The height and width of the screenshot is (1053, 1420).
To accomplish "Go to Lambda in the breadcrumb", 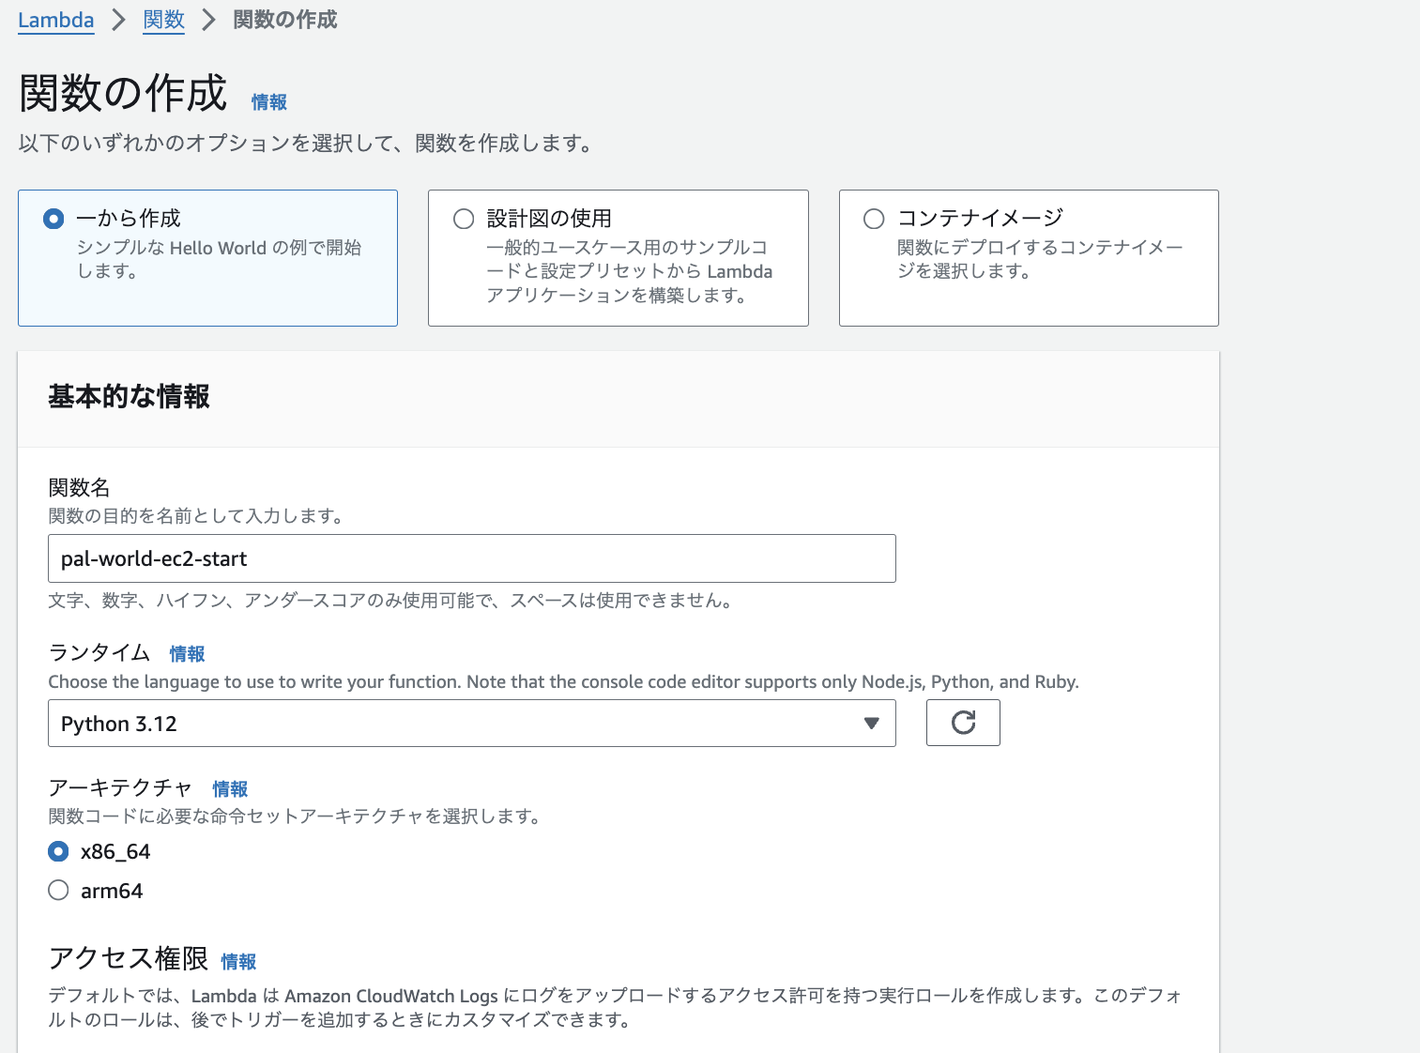I will pos(56,20).
